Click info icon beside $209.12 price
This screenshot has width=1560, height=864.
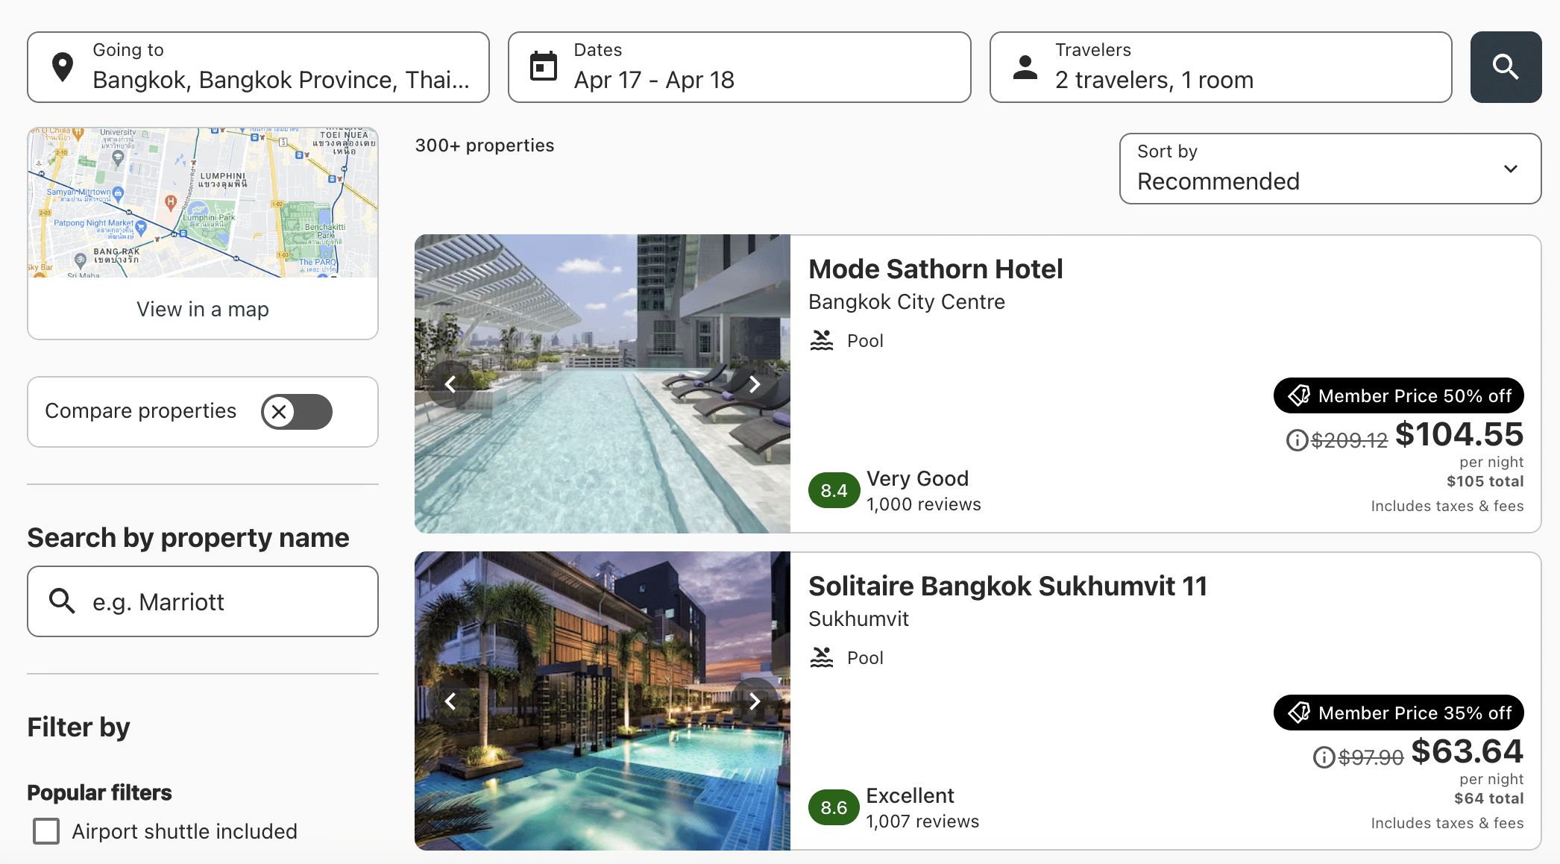tap(1297, 440)
